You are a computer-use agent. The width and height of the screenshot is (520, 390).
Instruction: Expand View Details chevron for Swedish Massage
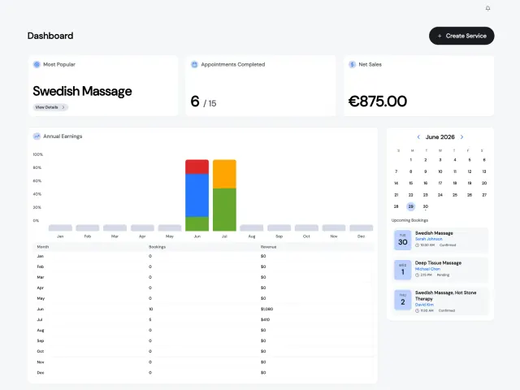[63, 107]
